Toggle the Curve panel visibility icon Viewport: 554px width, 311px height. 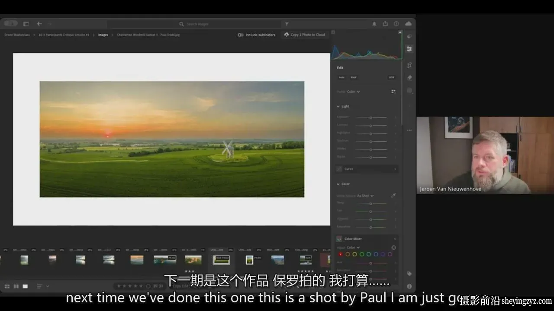[x=339, y=169]
